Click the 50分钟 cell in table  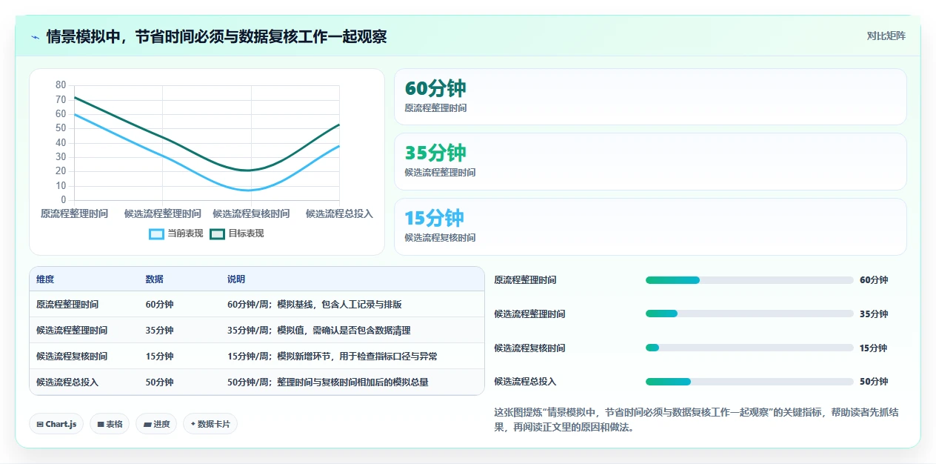160,382
